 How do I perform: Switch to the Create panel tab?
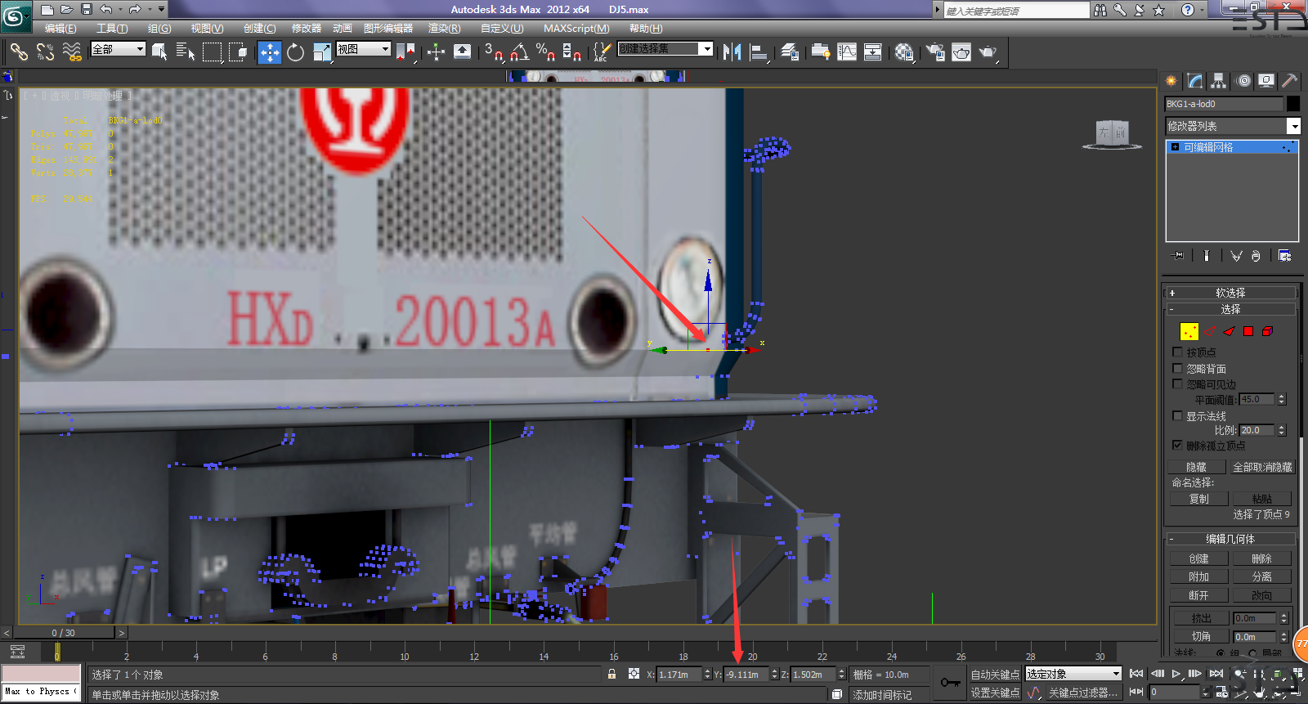point(1171,80)
